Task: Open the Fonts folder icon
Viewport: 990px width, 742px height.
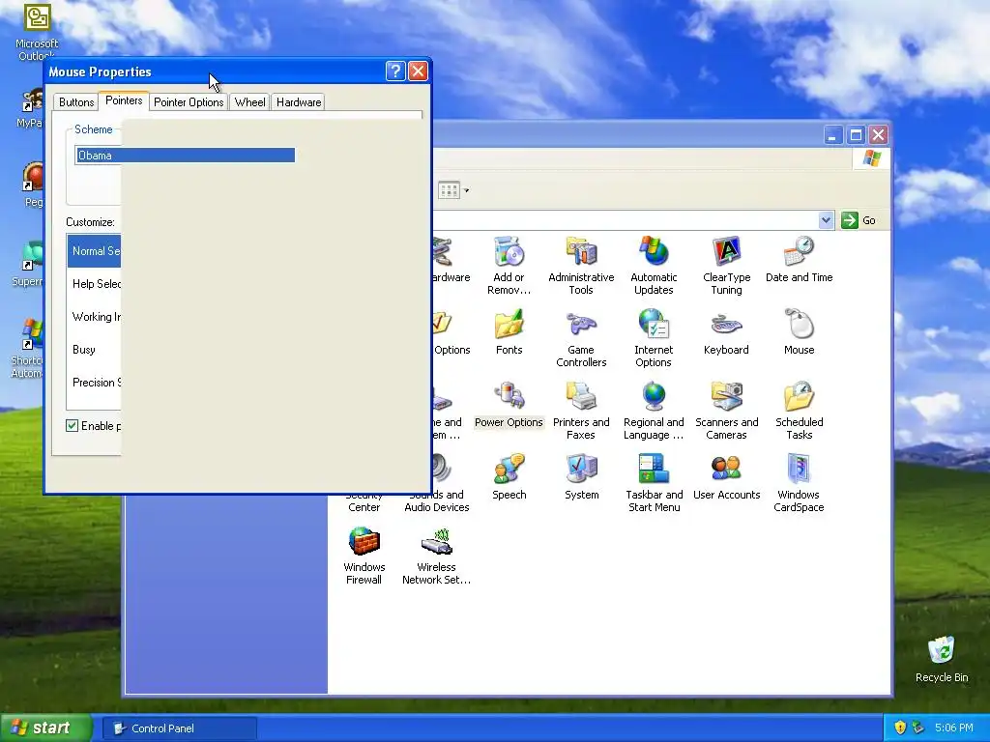Action: [509, 332]
